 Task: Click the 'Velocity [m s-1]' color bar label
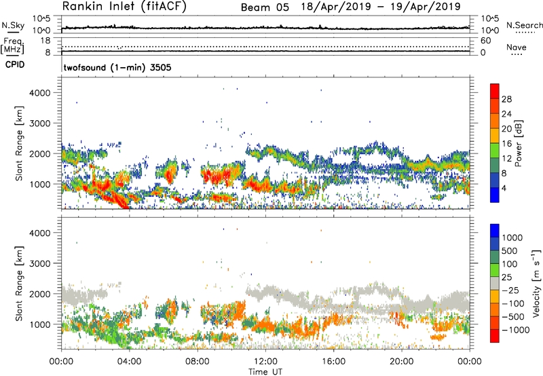pyautogui.click(x=536, y=283)
